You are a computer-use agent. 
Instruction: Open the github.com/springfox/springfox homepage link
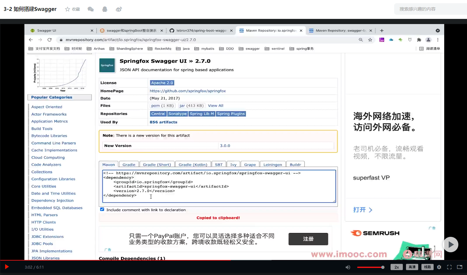click(x=188, y=91)
